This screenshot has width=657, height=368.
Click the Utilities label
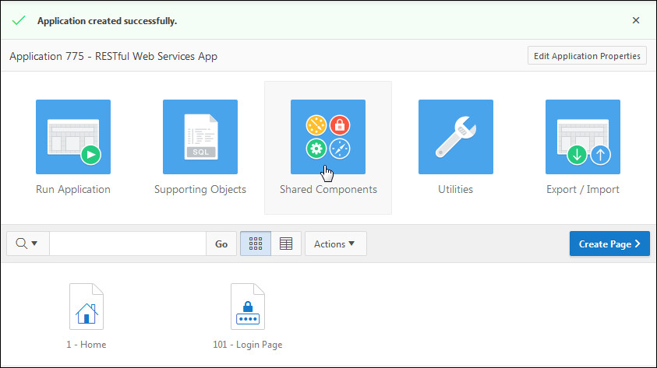(455, 189)
